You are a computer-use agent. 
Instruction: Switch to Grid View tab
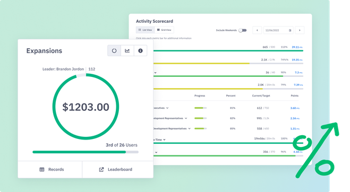click(164, 30)
